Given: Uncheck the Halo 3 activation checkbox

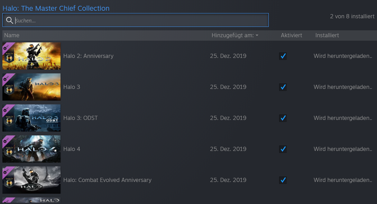Looking at the screenshot, I should click(x=283, y=87).
